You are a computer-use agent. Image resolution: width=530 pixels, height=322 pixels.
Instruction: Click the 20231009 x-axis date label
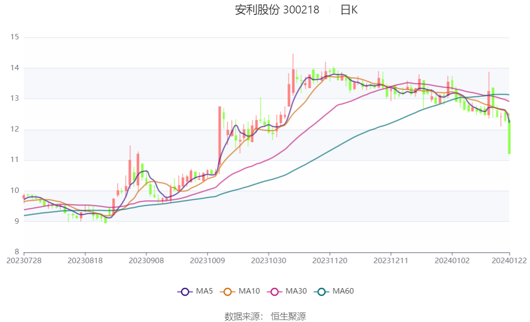click(208, 261)
